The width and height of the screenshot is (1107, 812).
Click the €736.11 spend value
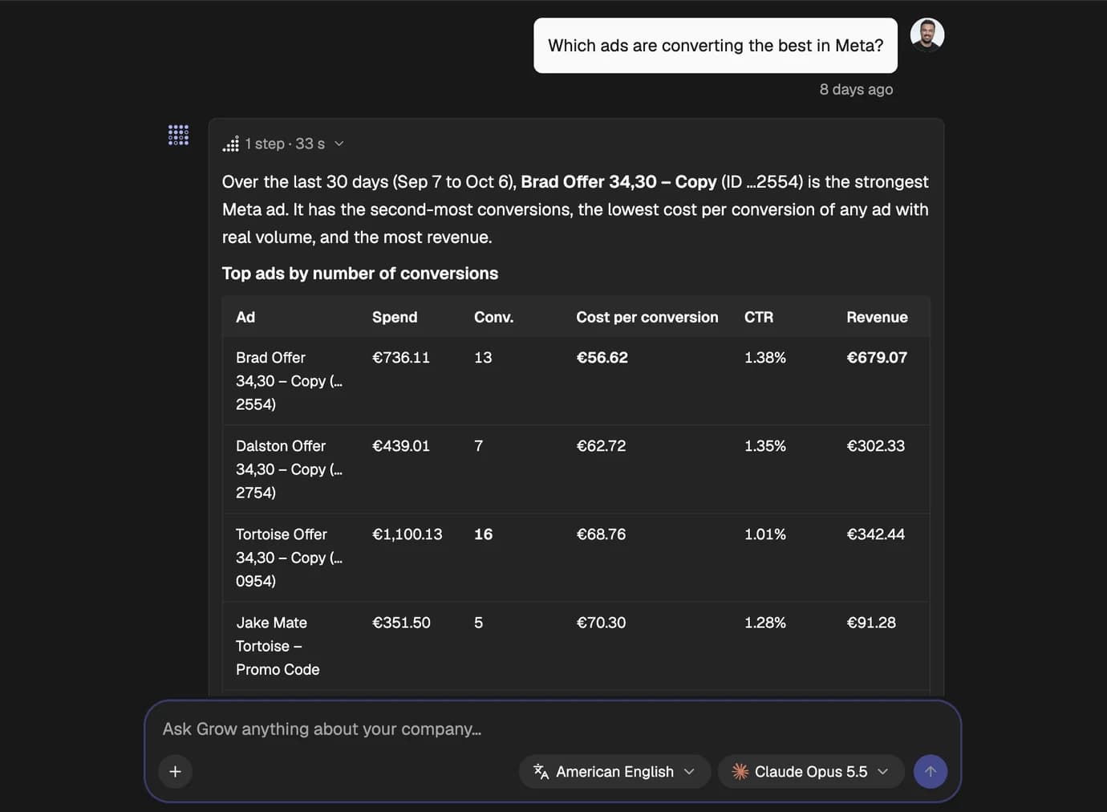click(x=401, y=357)
